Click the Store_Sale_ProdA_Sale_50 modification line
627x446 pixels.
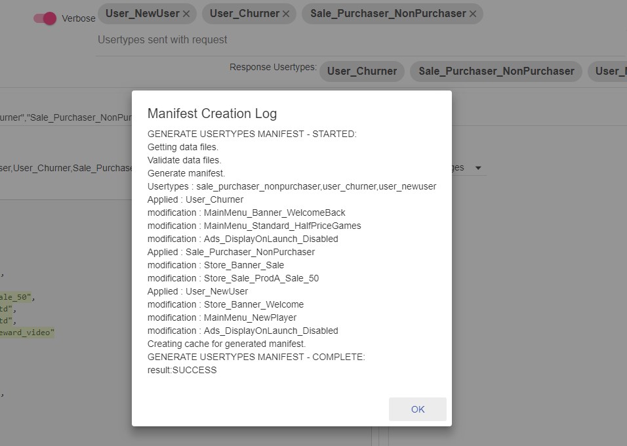point(233,278)
